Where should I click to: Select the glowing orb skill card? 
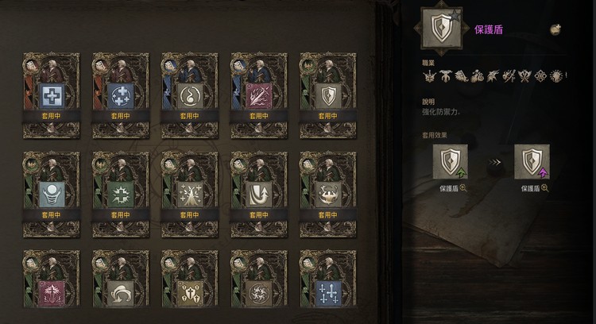click(52, 194)
